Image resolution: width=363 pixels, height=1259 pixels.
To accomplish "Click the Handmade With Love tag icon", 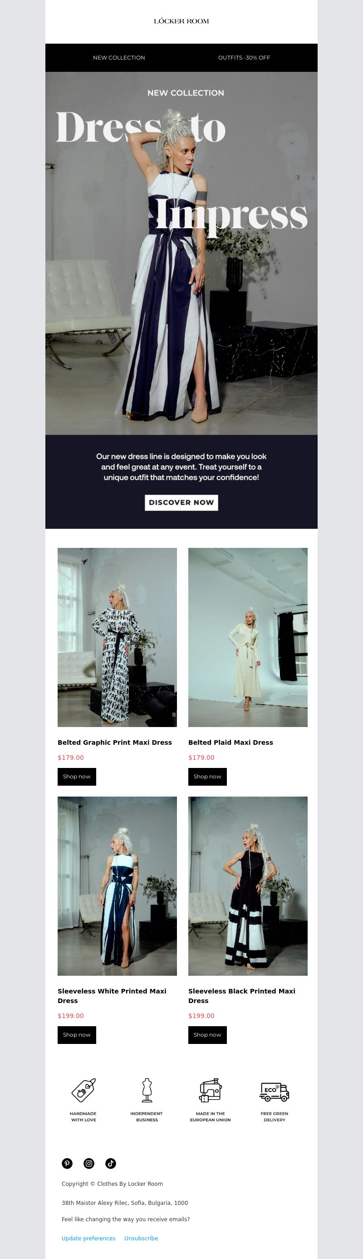I will [83, 1089].
